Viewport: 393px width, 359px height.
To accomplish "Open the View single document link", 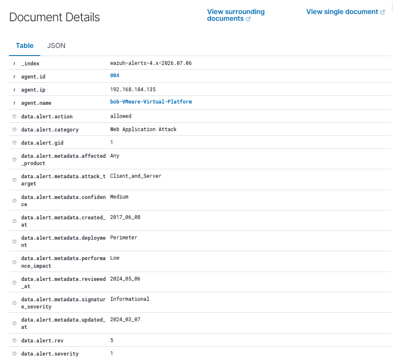I will [346, 12].
